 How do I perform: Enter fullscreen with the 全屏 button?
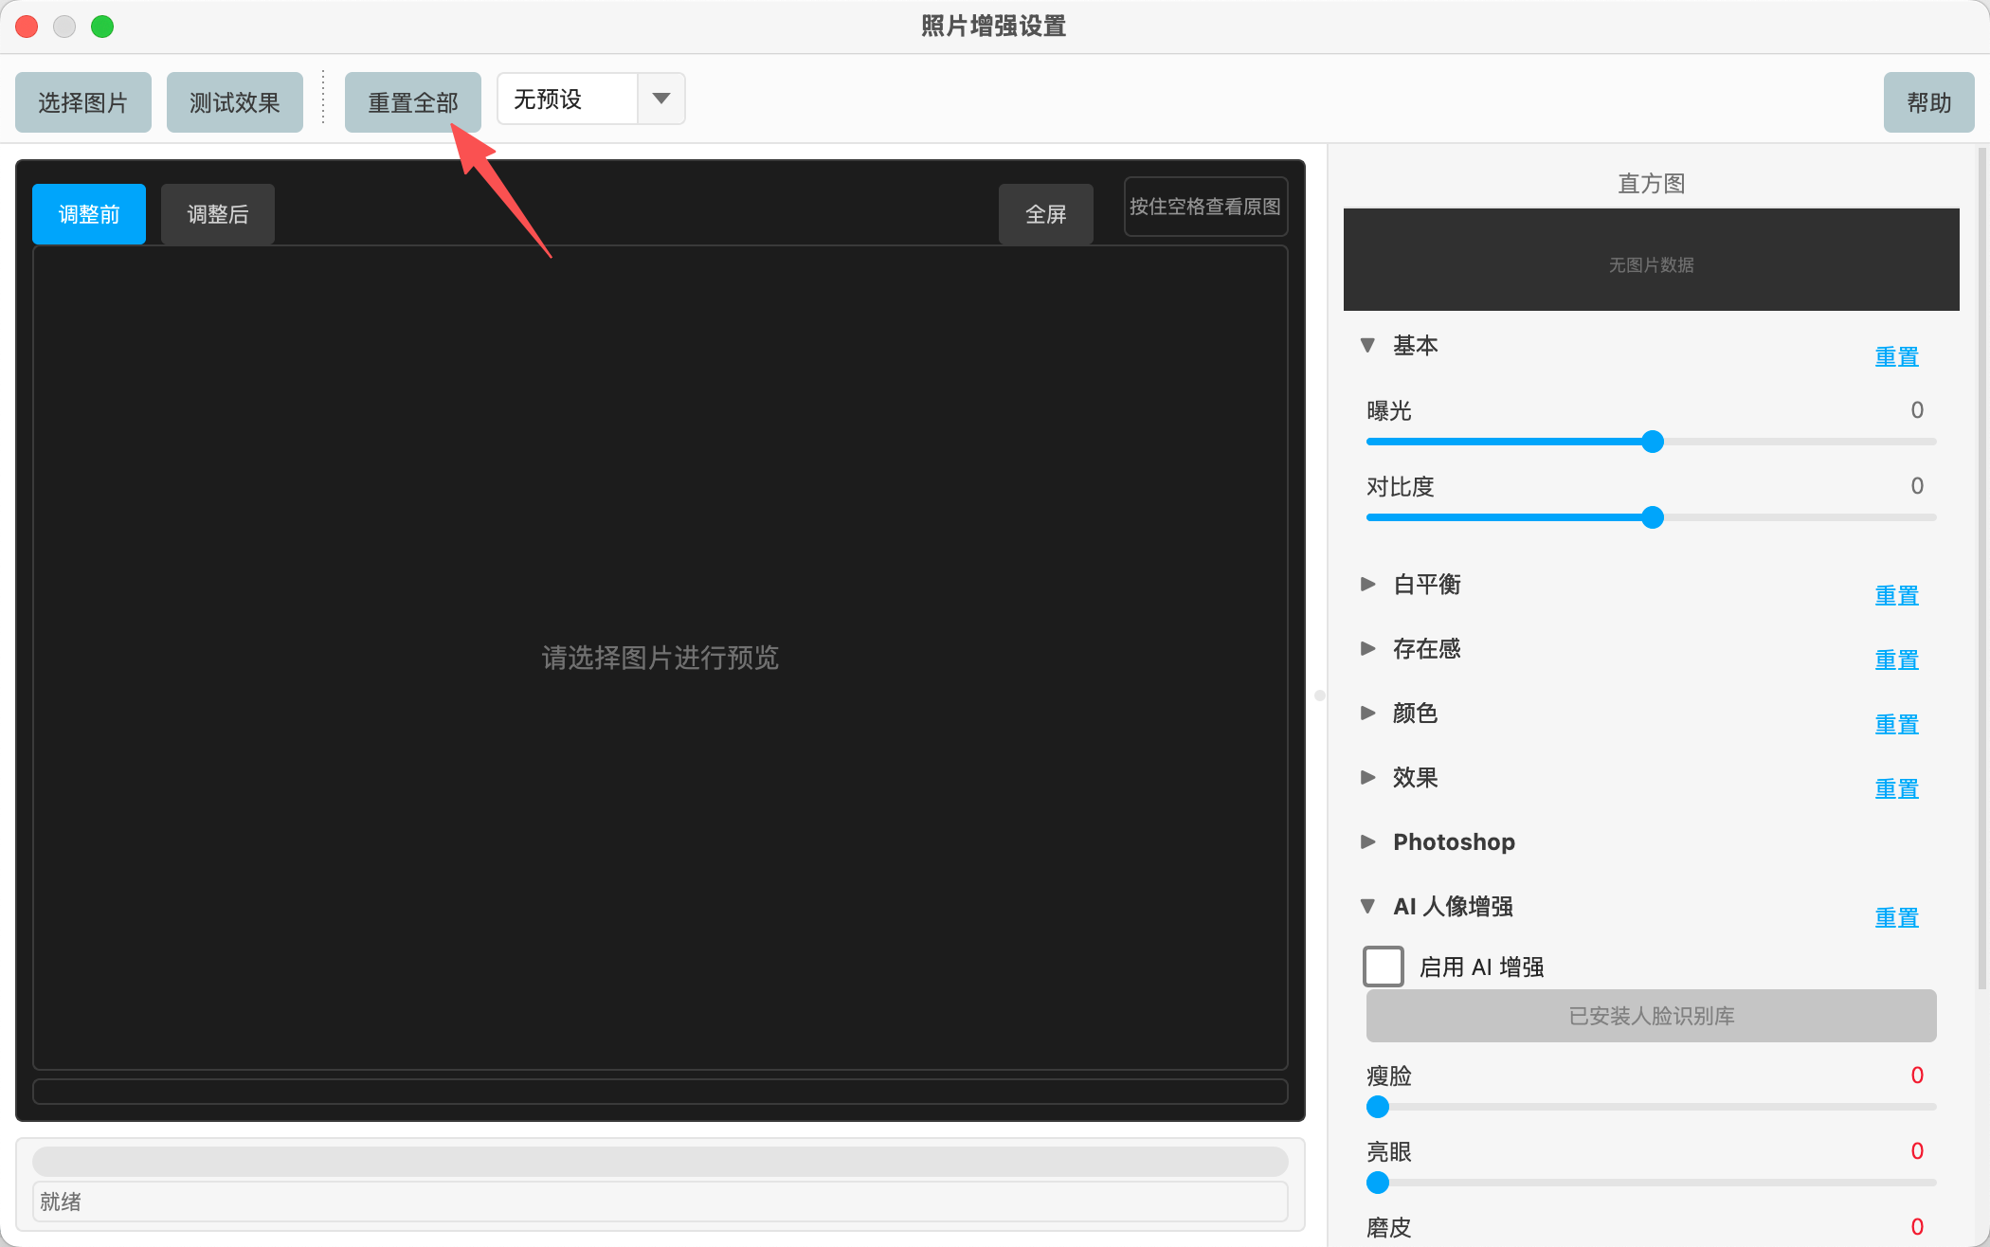pos(1045,214)
